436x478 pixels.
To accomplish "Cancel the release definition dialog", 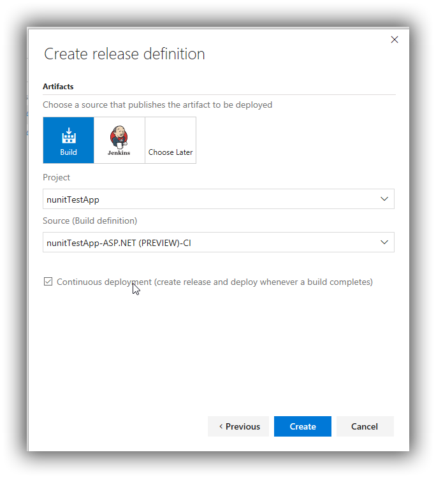I will pos(365,426).
